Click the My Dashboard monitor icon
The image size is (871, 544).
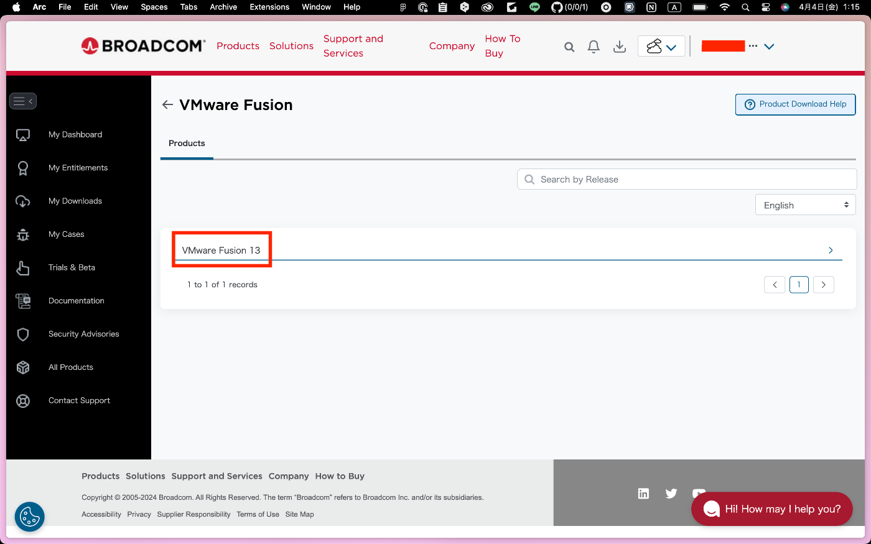click(x=23, y=135)
